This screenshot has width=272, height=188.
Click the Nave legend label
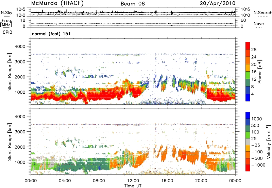click(259, 23)
